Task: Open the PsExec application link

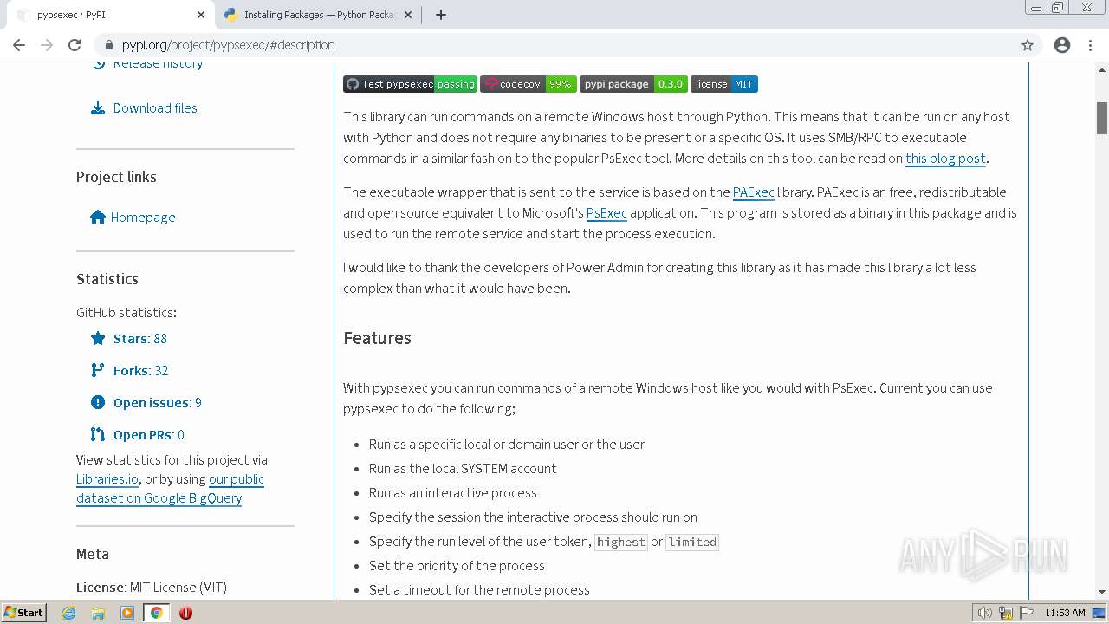Action: pos(606,213)
